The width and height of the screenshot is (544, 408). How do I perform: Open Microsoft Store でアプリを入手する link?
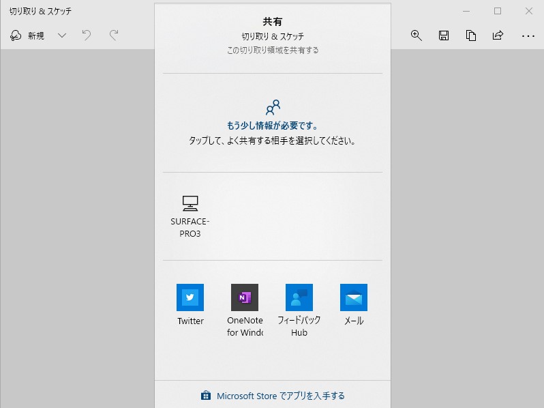tap(273, 396)
